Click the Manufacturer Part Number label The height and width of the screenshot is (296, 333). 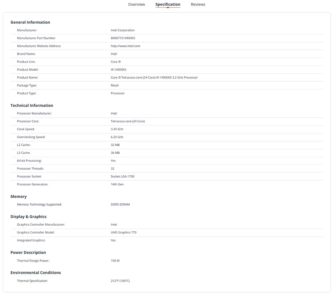(36, 38)
